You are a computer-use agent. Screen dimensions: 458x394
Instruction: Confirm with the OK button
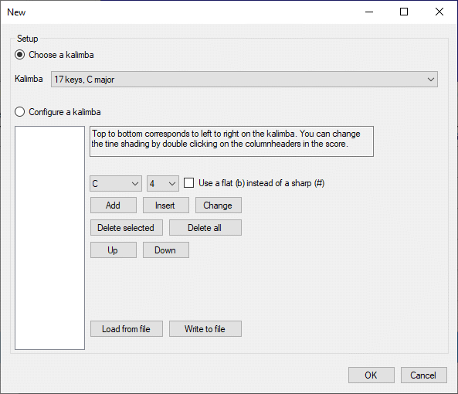(x=371, y=375)
